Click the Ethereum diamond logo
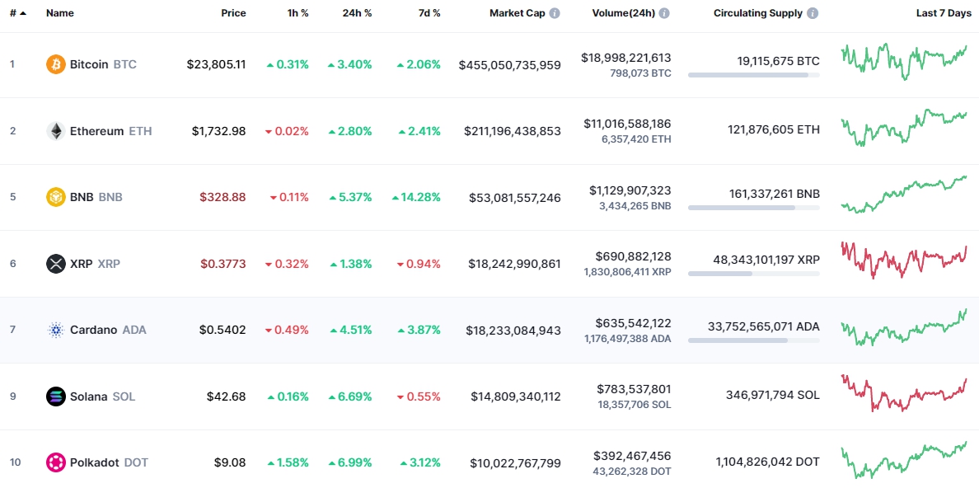The height and width of the screenshot is (488, 979). pyautogui.click(x=55, y=131)
